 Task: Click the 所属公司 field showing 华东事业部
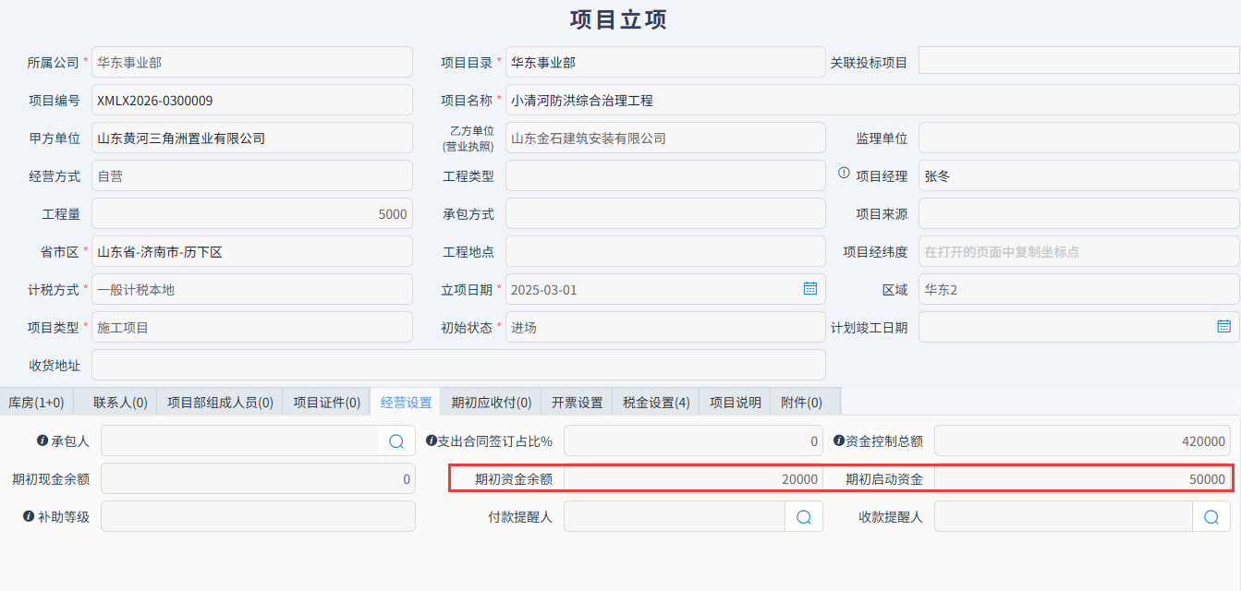tap(252, 62)
